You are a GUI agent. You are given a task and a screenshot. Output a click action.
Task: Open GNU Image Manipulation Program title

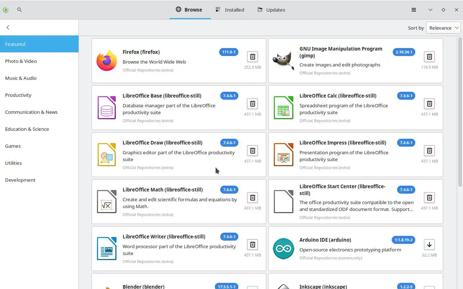(x=341, y=52)
